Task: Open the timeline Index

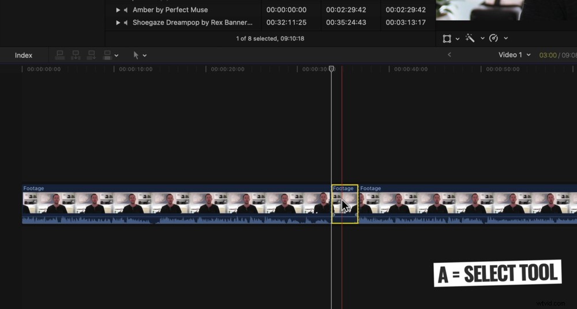Action: [24, 55]
